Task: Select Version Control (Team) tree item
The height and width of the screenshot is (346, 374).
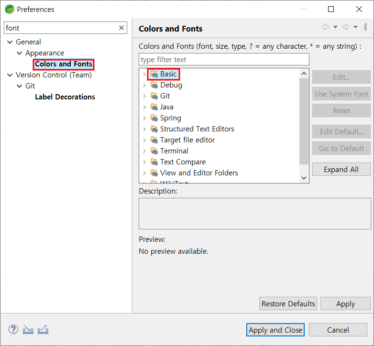Action: (x=54, y=75)
